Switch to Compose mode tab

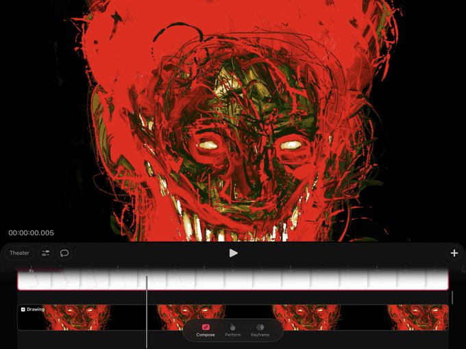tap(206, 331)
